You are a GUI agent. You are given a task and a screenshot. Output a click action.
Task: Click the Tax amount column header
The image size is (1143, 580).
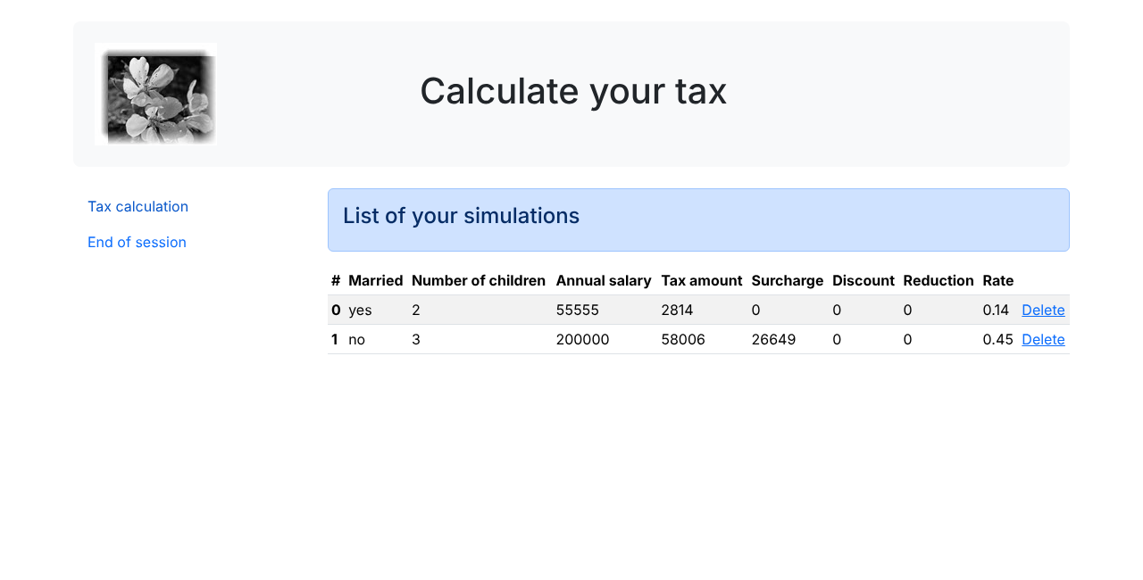(x=702, y=280)
